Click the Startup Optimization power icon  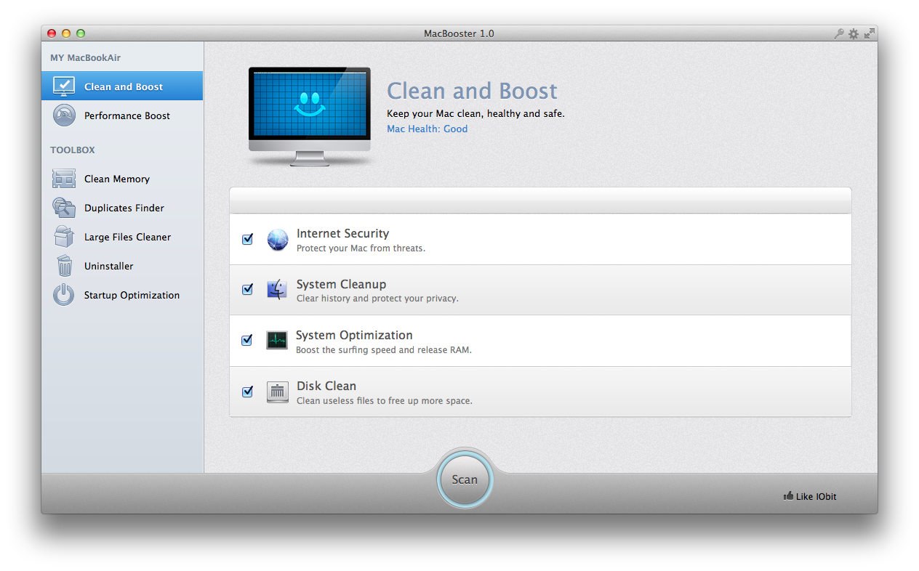coord(64,295)
